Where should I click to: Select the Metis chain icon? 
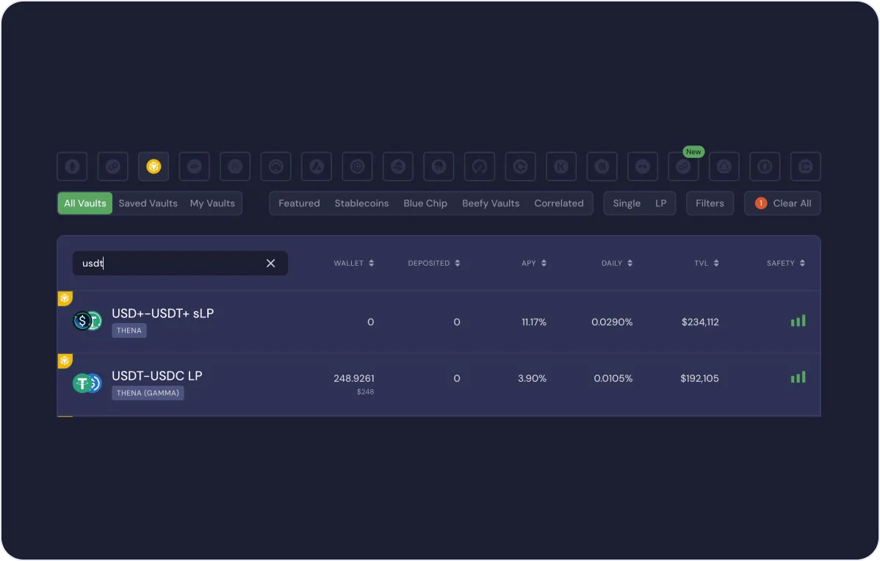point(479,167)
